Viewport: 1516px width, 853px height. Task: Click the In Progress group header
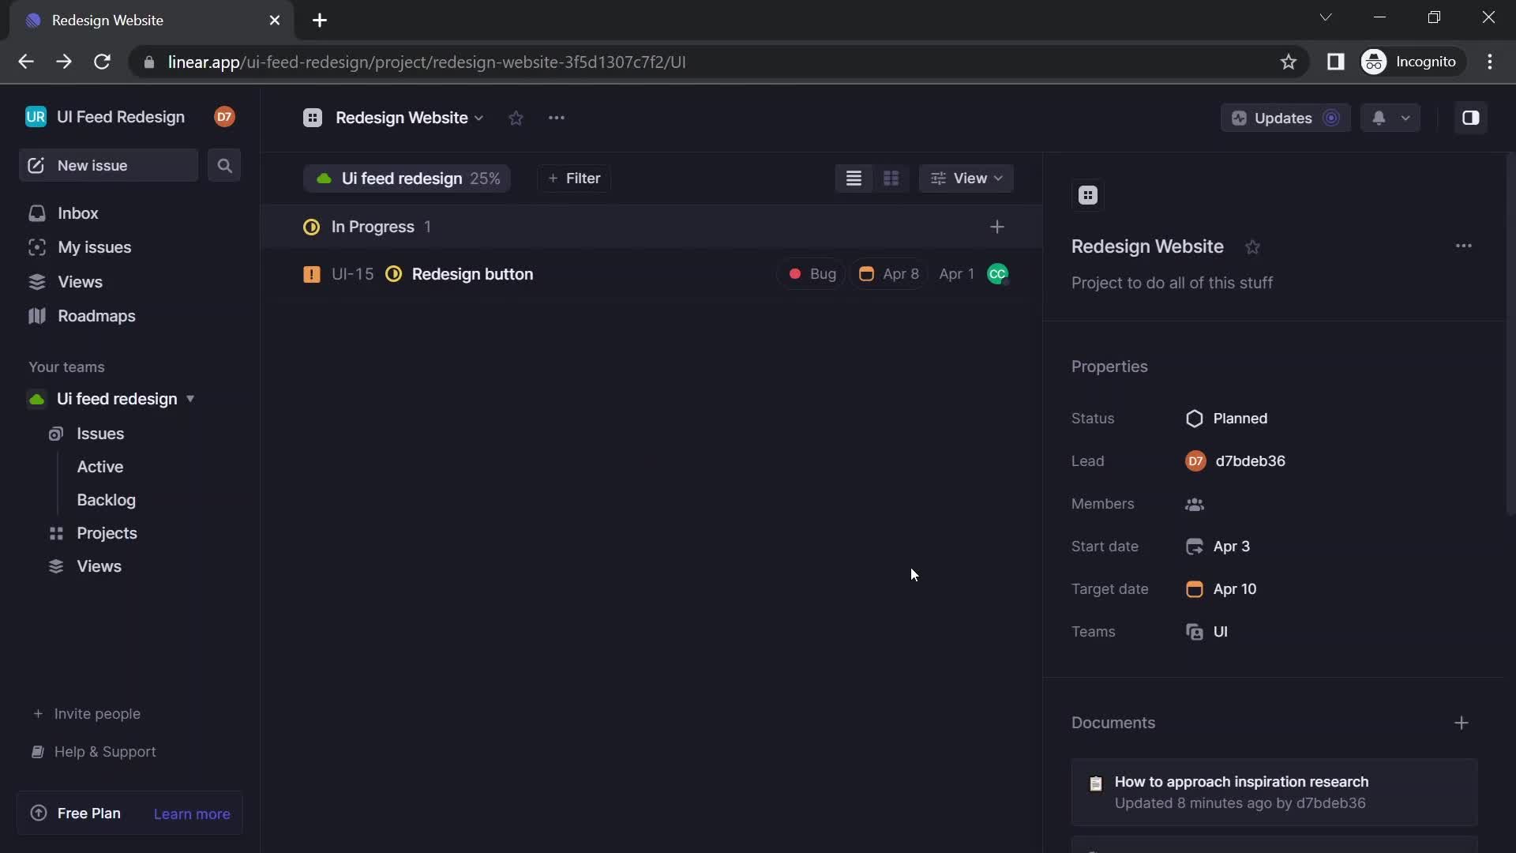(x=651, y=227)
